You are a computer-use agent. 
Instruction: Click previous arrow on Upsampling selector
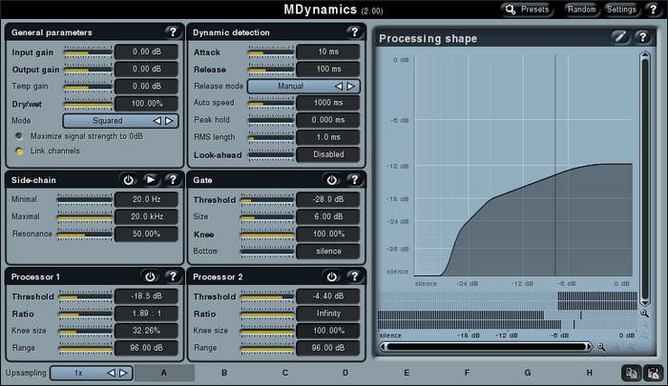coord(112,373)
